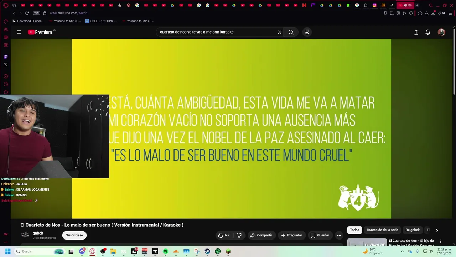Search open tabs with the magnifier icon
This screenshot has width=456, height=257.
click(431, 5)
